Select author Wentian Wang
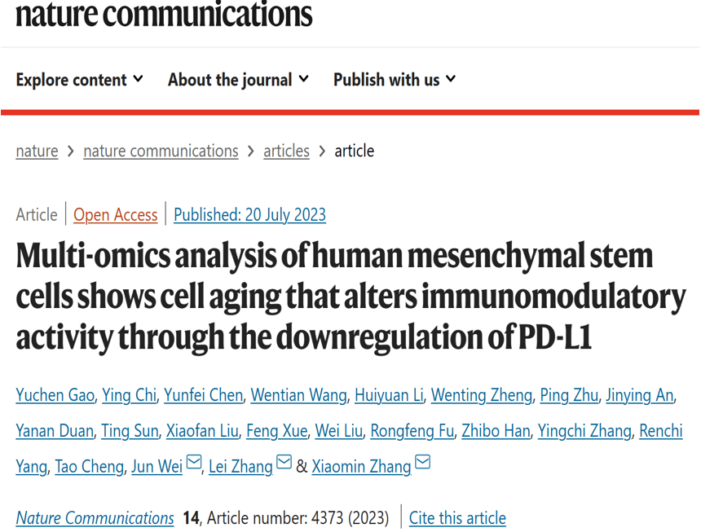Image resolution: width=701 pixels, height=532 pixels. tap(298, 395)
